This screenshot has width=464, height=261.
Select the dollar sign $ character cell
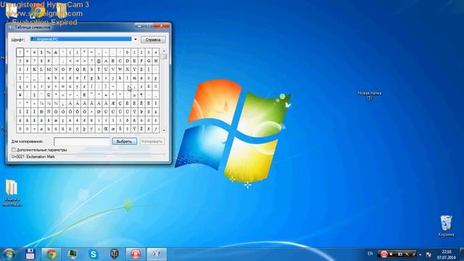[x=41, y=52]
